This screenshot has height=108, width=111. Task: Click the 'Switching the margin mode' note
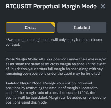55,42
